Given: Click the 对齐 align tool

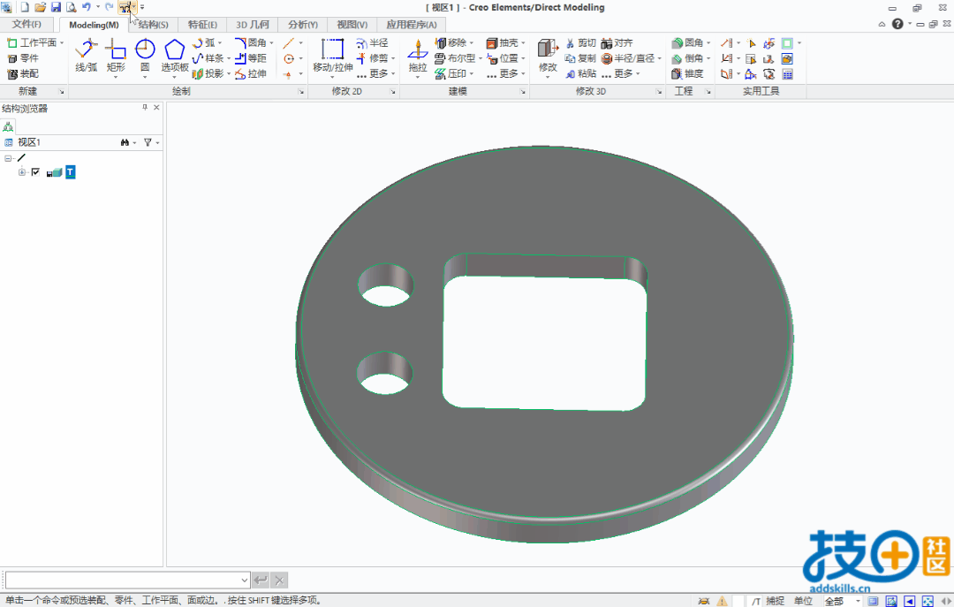Looking at the screenshot, I should 617,42.
